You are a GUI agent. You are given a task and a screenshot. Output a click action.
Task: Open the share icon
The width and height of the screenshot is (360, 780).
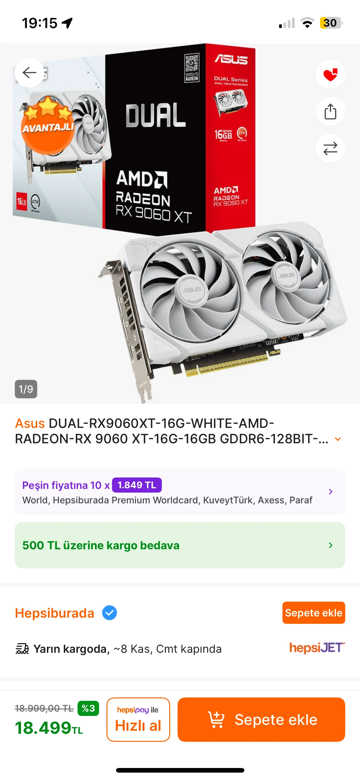click(x=330, y=112)
